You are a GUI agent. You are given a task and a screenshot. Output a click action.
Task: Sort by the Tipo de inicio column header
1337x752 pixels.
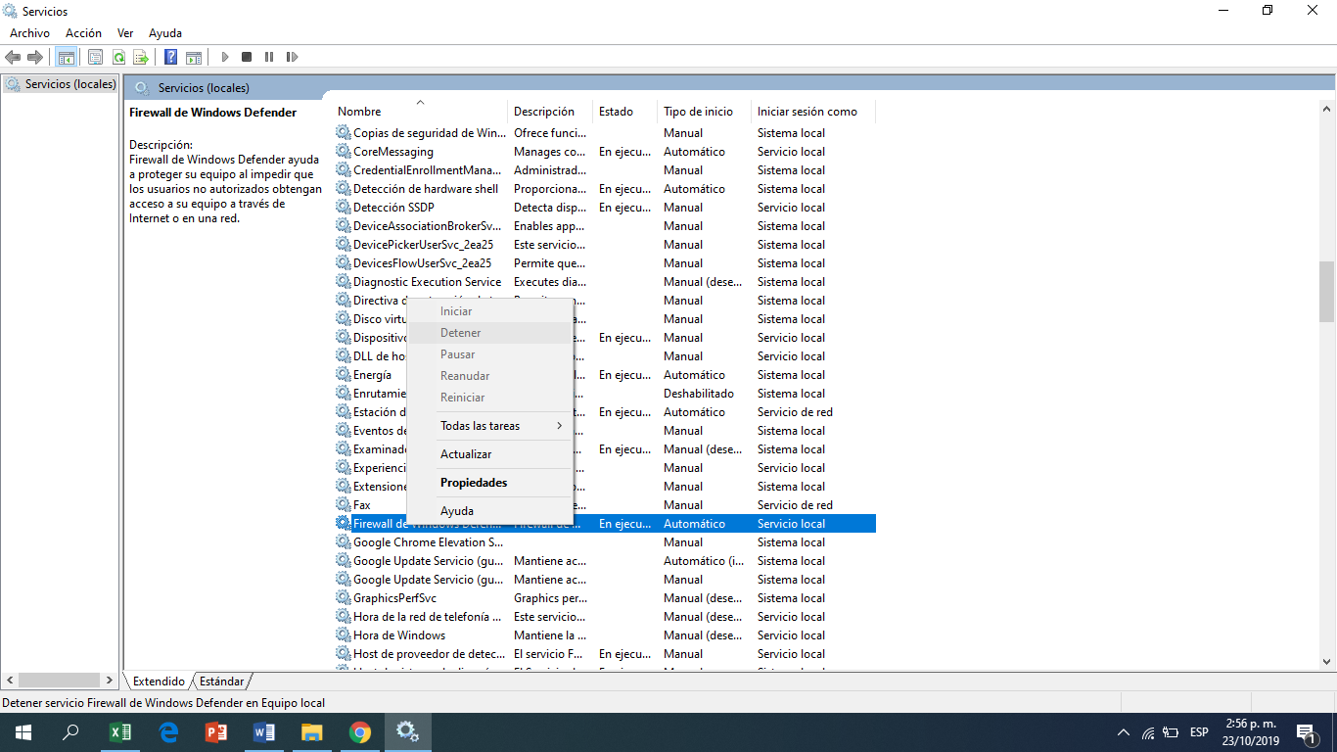pos(704,112)
